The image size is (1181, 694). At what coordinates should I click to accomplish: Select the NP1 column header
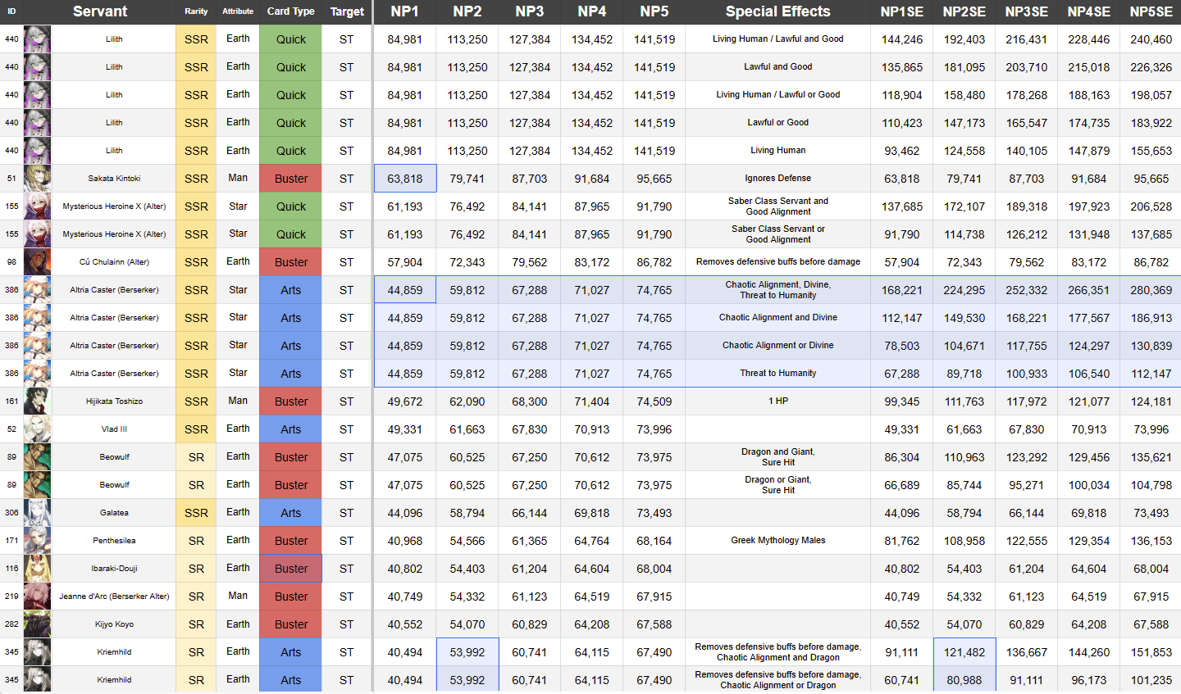click(x=405, y=11)
